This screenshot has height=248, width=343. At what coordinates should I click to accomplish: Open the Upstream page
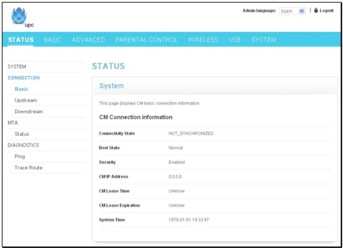coord(26,100)
